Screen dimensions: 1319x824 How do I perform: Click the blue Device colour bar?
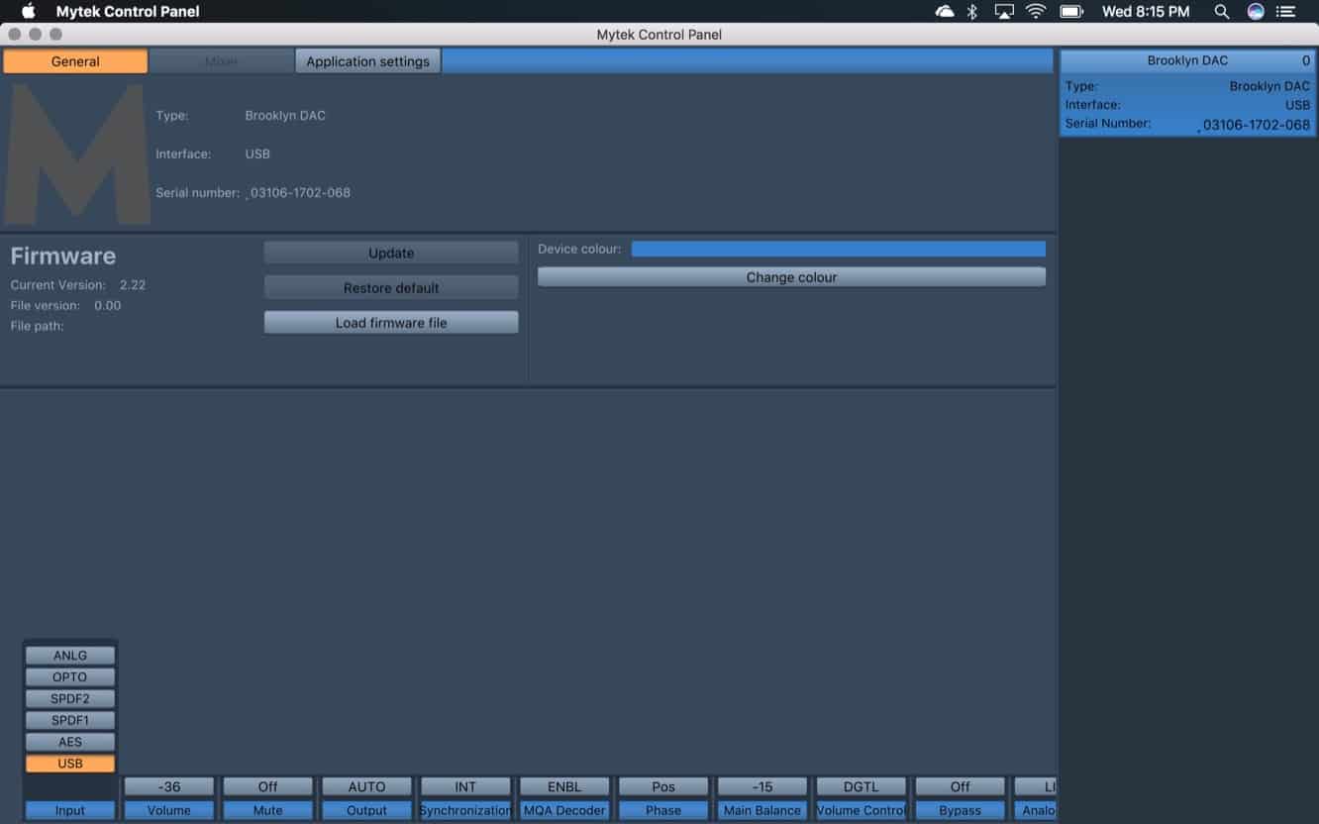click(x=838, y=250)
